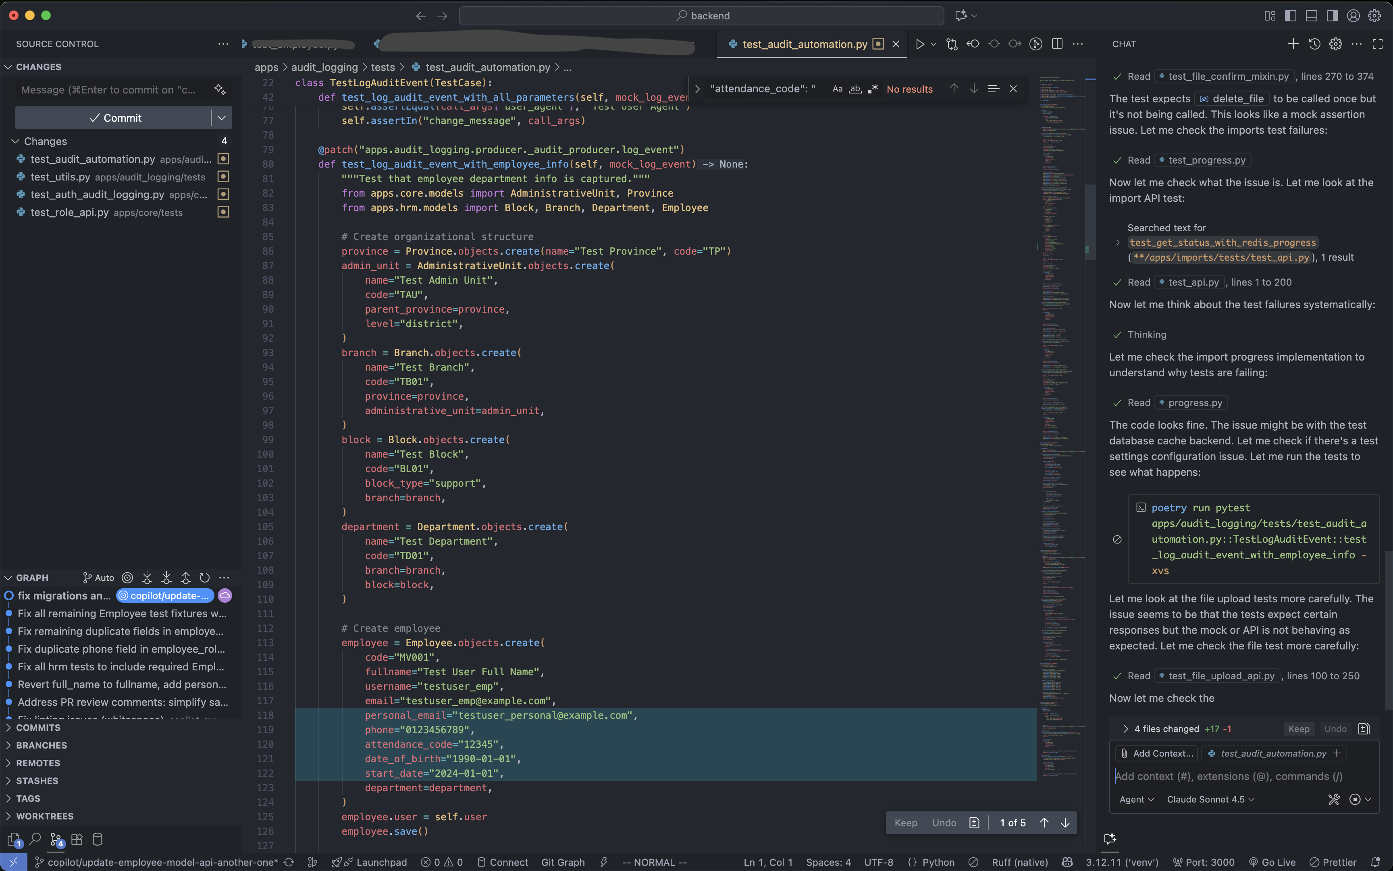
Task: Expand the BRANCHES section
Action: pos(40,745)
